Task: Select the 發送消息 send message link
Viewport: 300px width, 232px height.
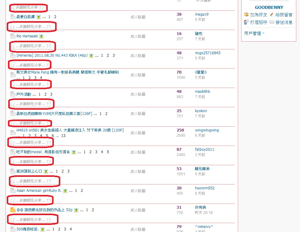Action: pos(284,22)
